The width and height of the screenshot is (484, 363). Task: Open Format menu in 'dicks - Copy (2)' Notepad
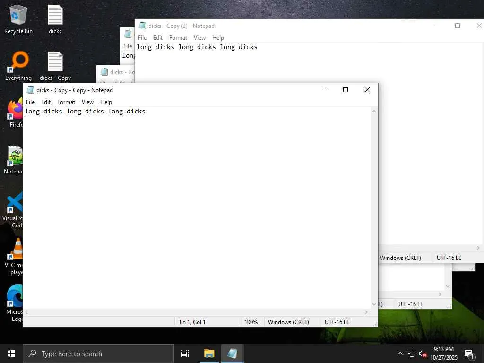click(178, 38)
